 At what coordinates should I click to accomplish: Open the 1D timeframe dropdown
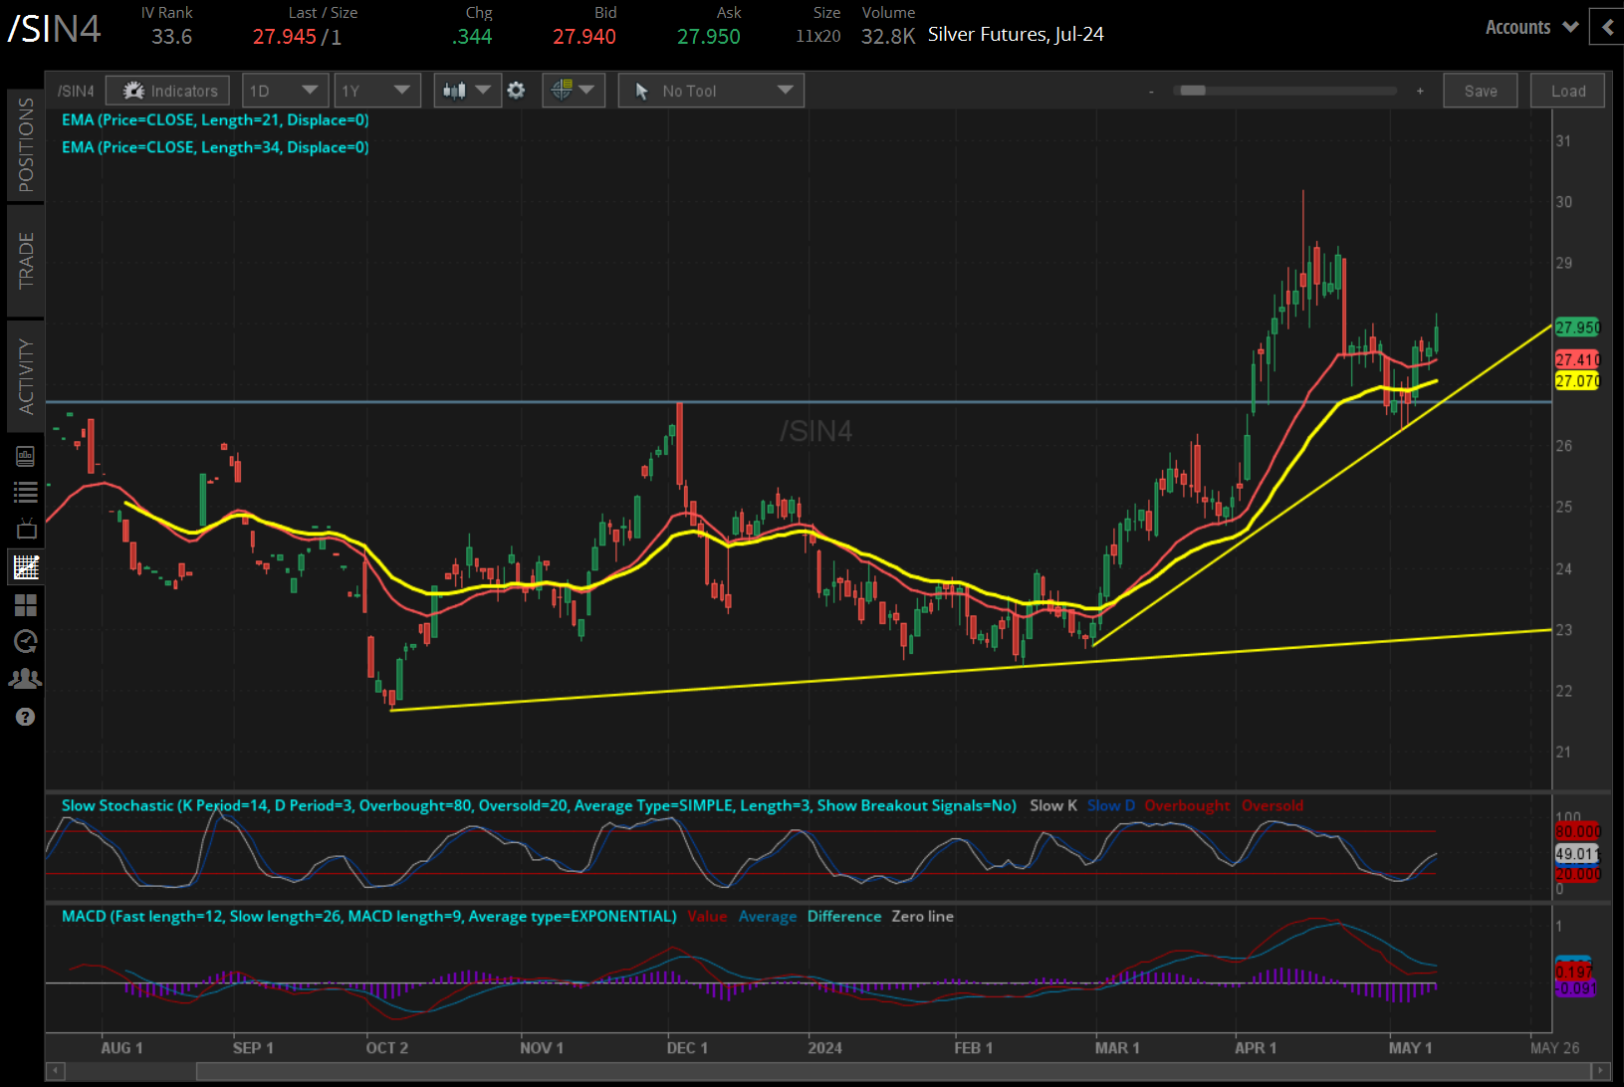285,90
